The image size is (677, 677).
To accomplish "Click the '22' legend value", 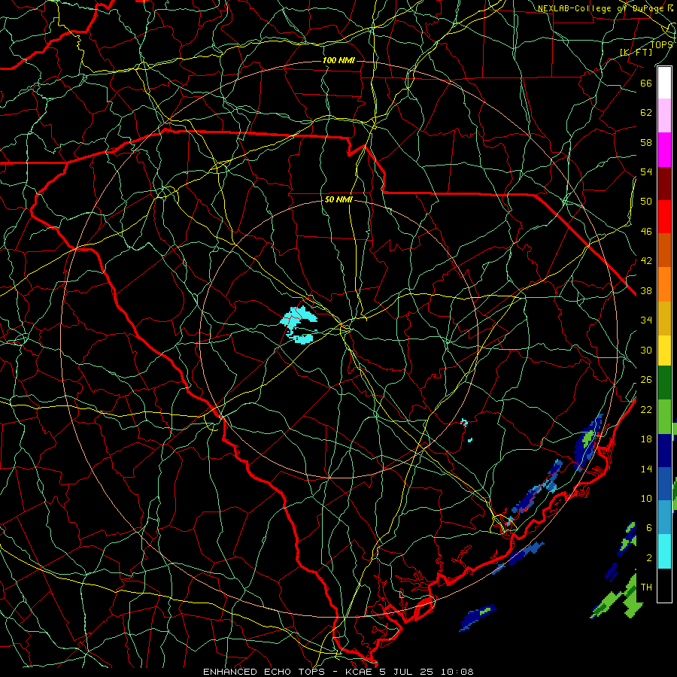I will pyautogui.click(x=646, y=409).
